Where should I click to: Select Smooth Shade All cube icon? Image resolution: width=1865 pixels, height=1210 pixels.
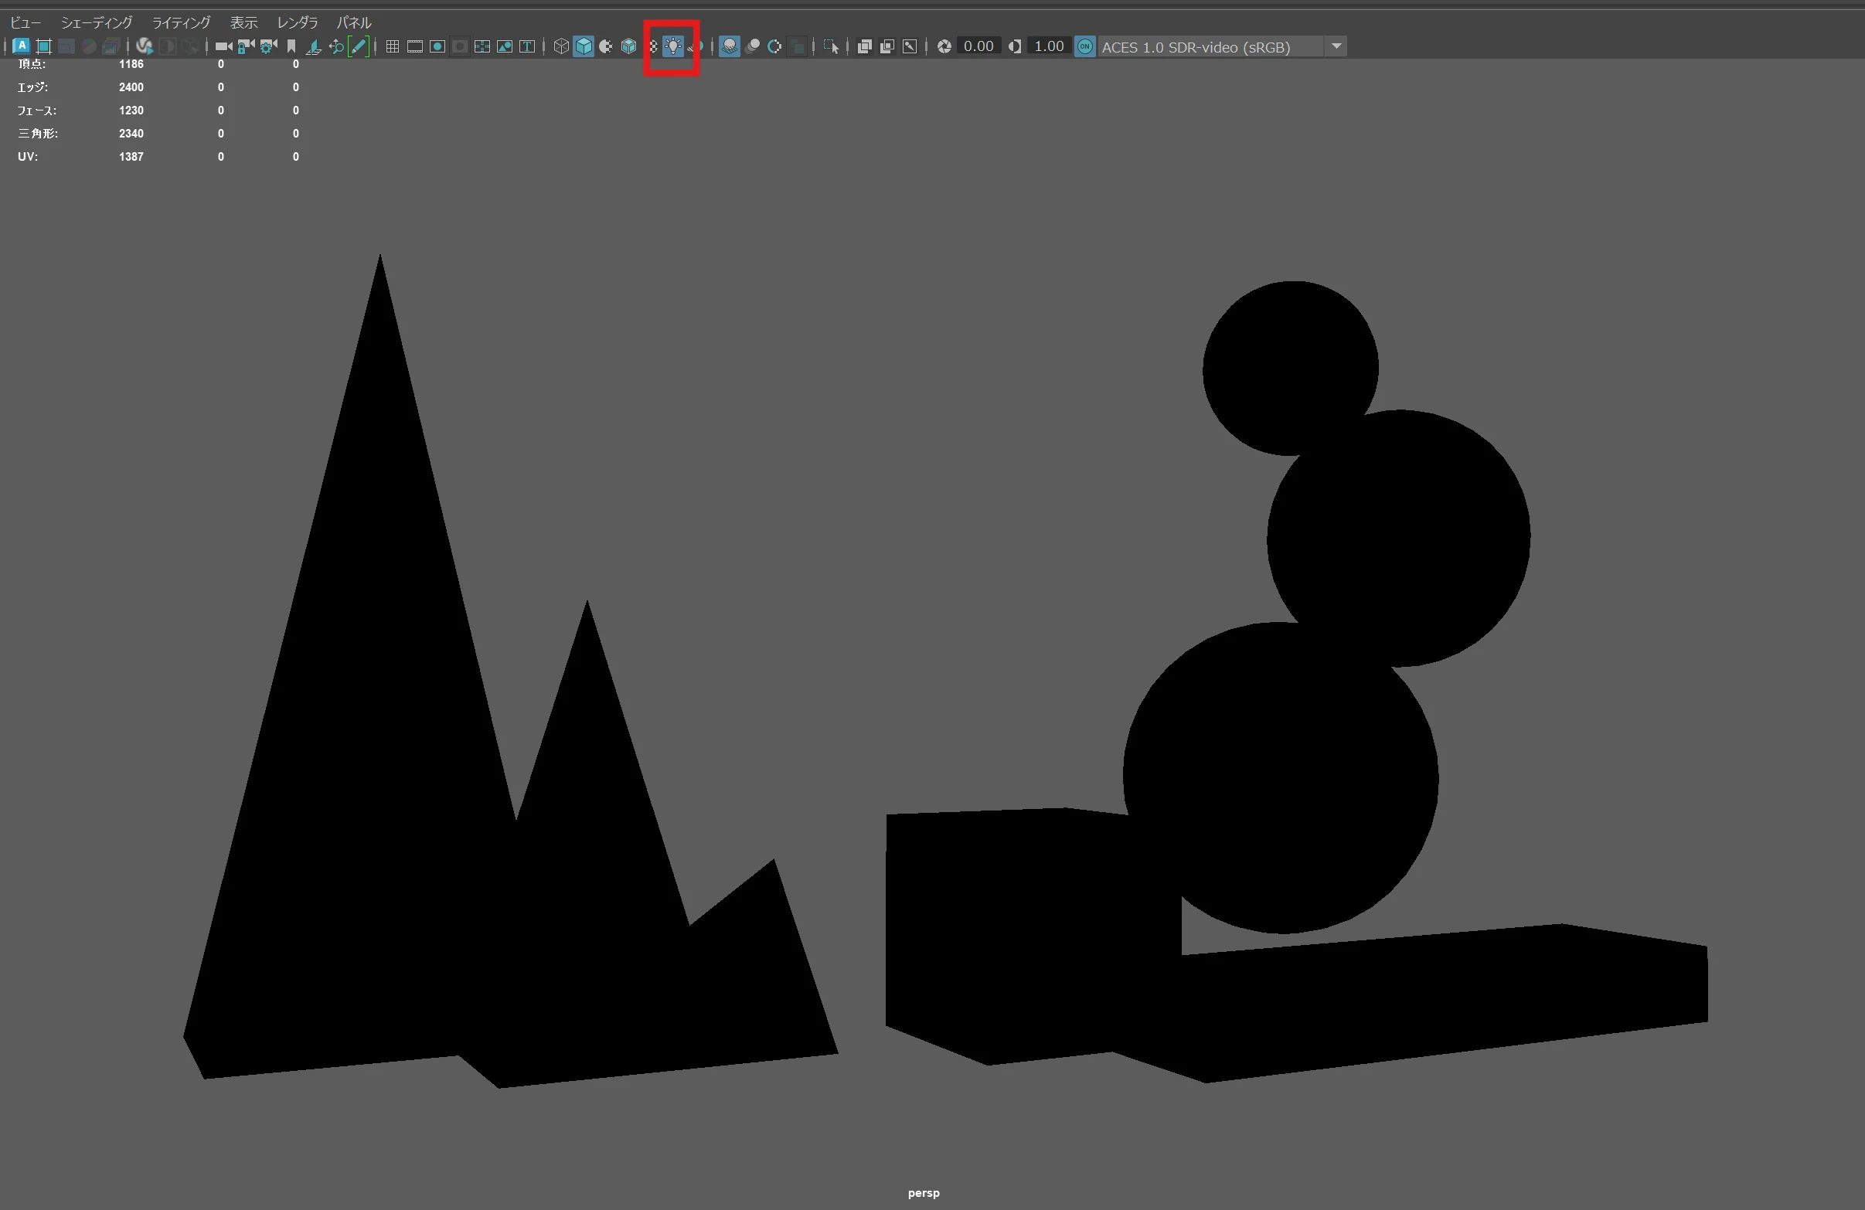pos(584,46)
